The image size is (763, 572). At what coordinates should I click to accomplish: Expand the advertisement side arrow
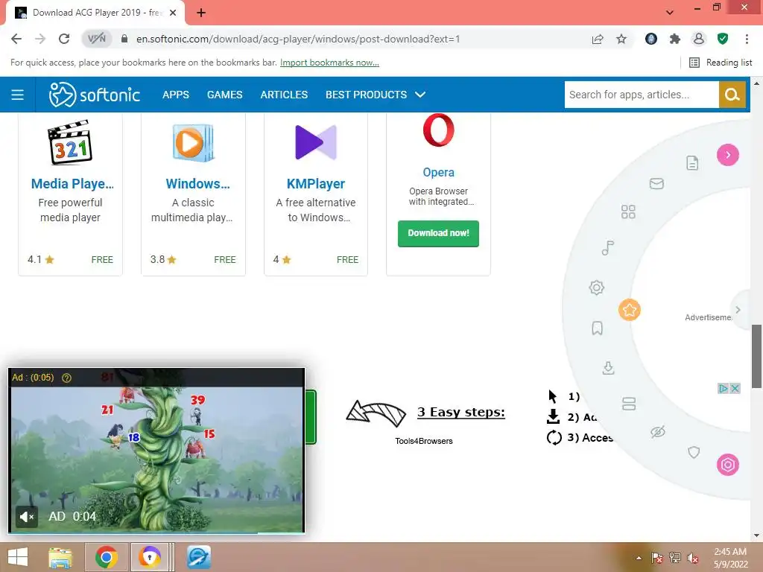(x=738, y=310)
